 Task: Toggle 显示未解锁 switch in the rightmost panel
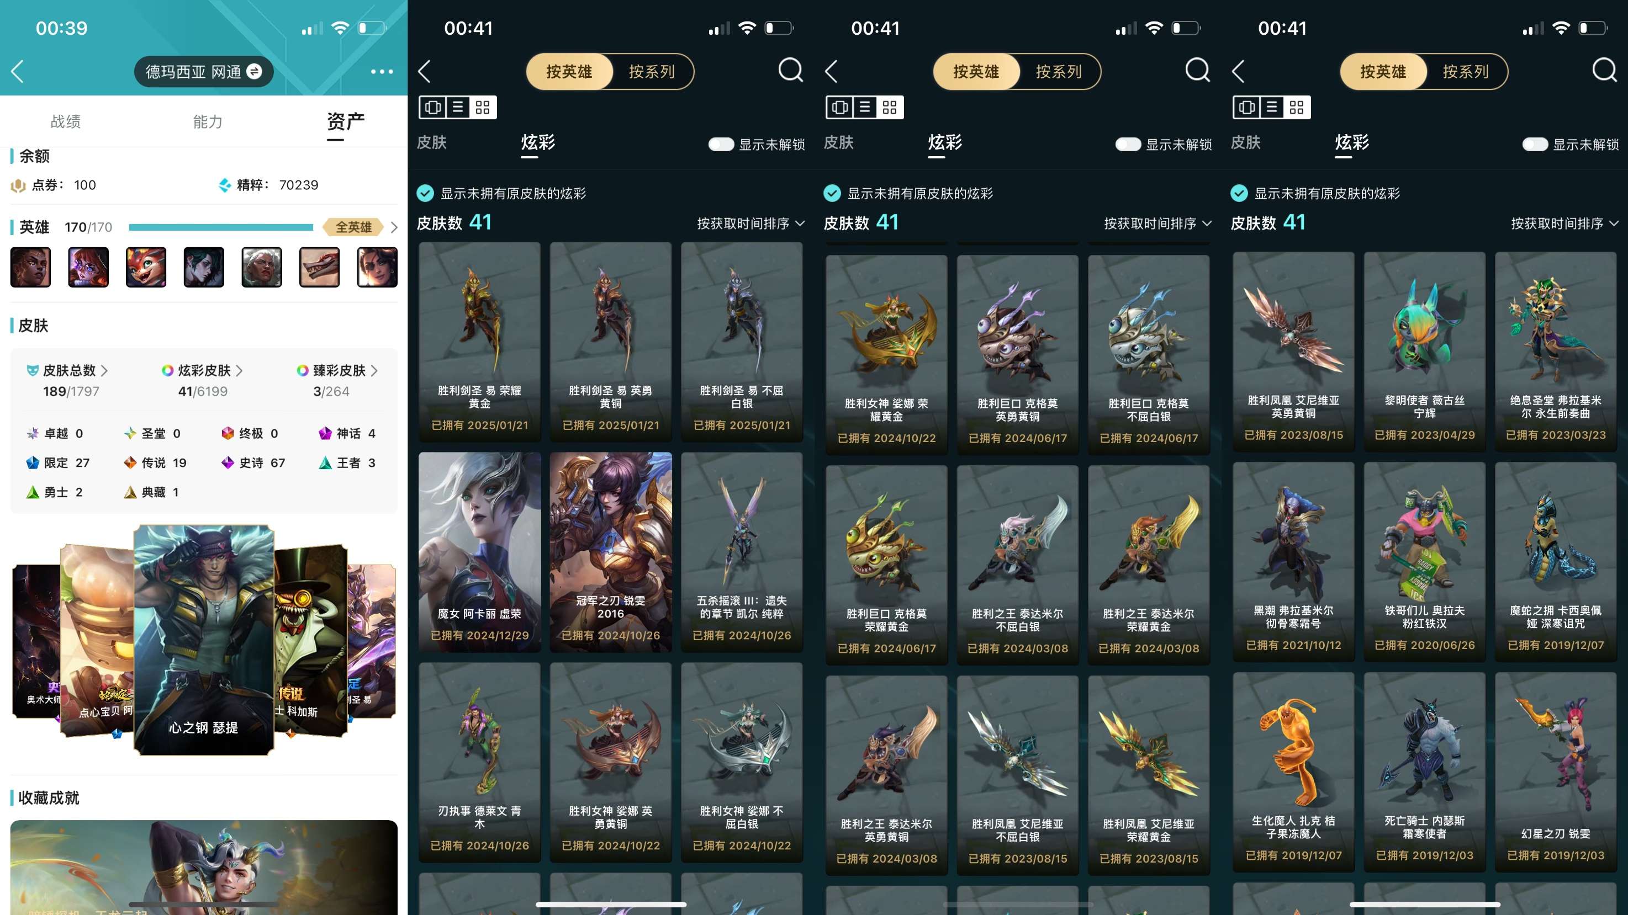[1535, 145]
